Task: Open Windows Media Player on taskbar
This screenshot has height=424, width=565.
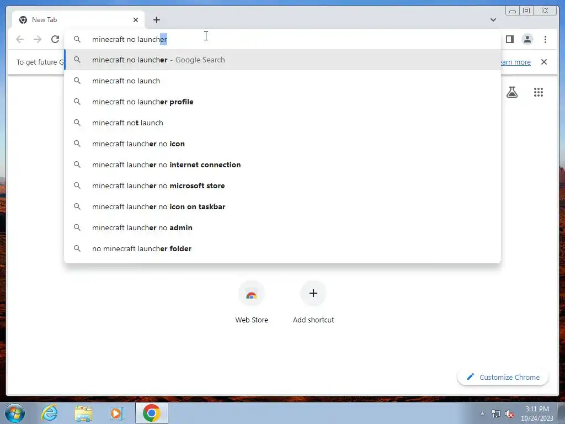Action: point(117,413)
